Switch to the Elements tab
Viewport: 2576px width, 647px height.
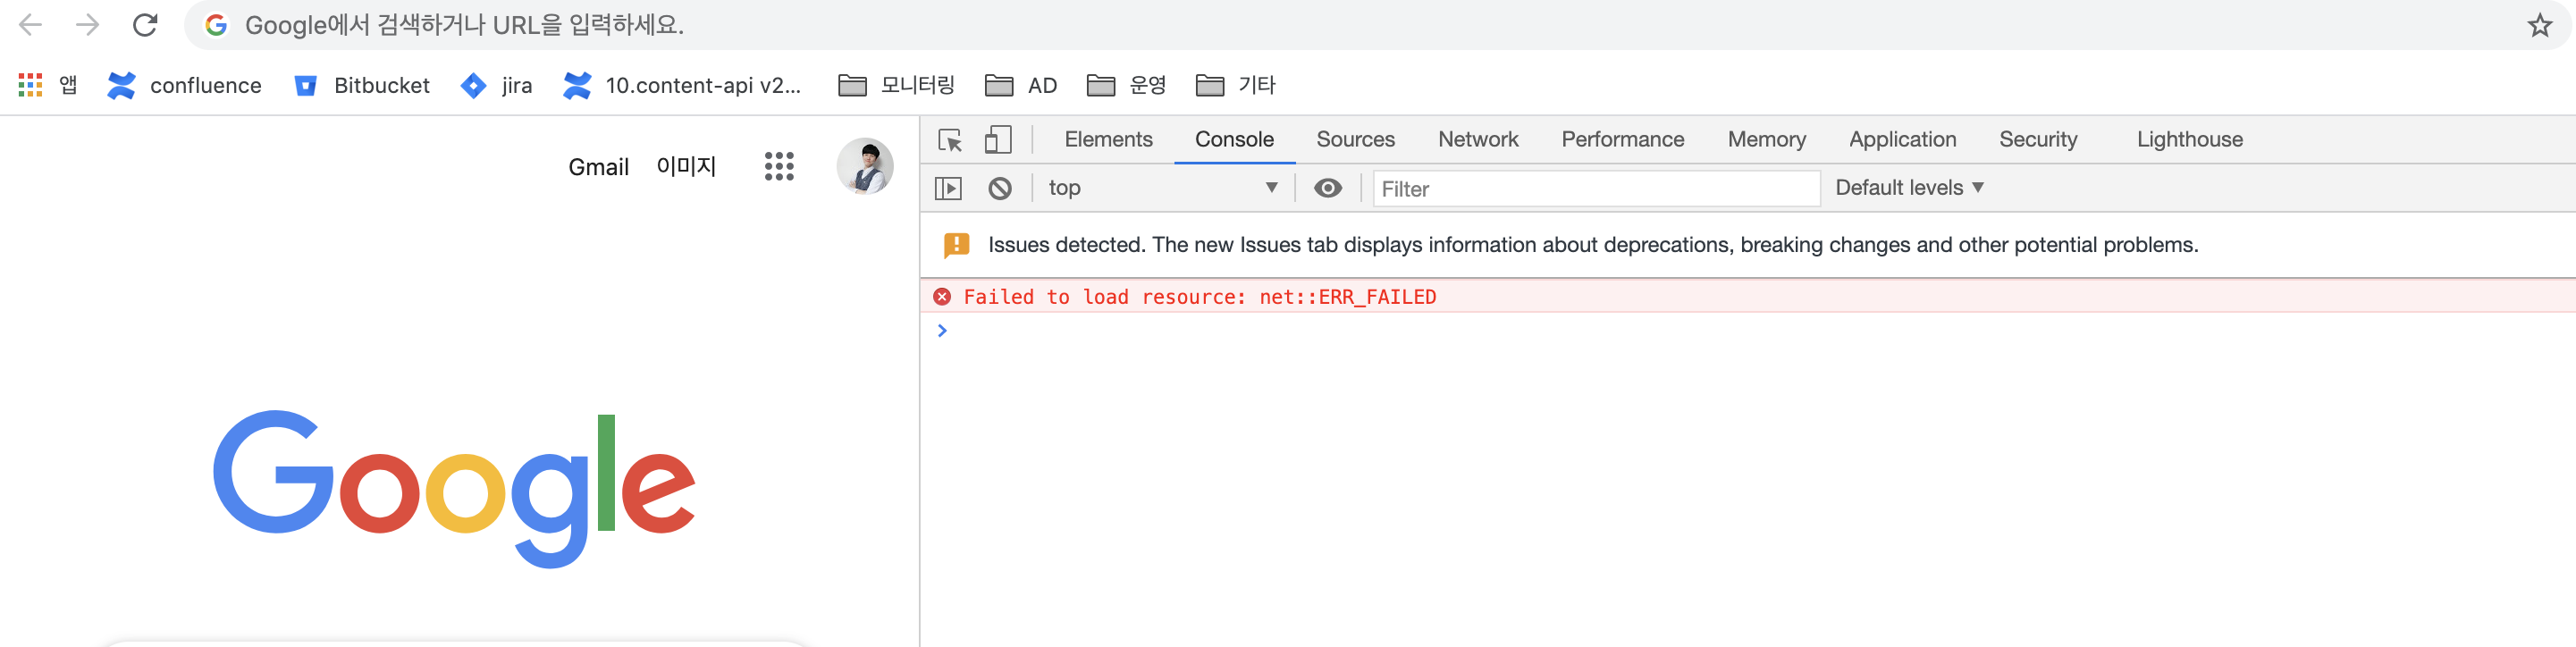(x=1108, y=140)
